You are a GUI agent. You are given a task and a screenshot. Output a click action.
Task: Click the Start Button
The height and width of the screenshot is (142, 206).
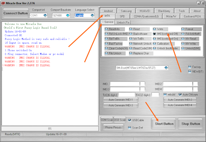pyautogui.click(x=164, y=124)
